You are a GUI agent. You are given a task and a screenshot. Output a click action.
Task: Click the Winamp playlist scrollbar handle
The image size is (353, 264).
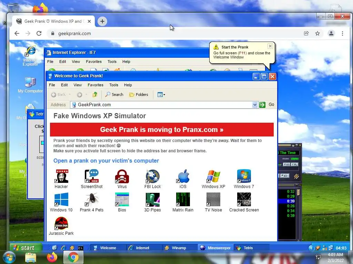[x=298, y=192]
